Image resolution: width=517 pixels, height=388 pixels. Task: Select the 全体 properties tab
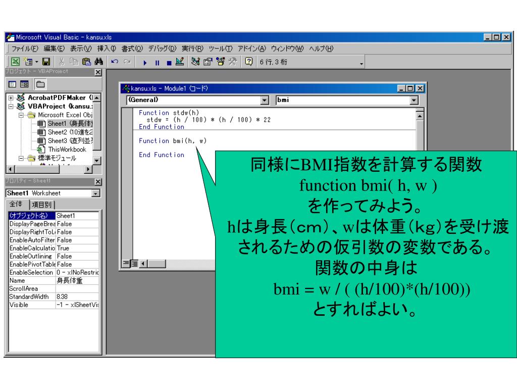click(x=16, y=204)
